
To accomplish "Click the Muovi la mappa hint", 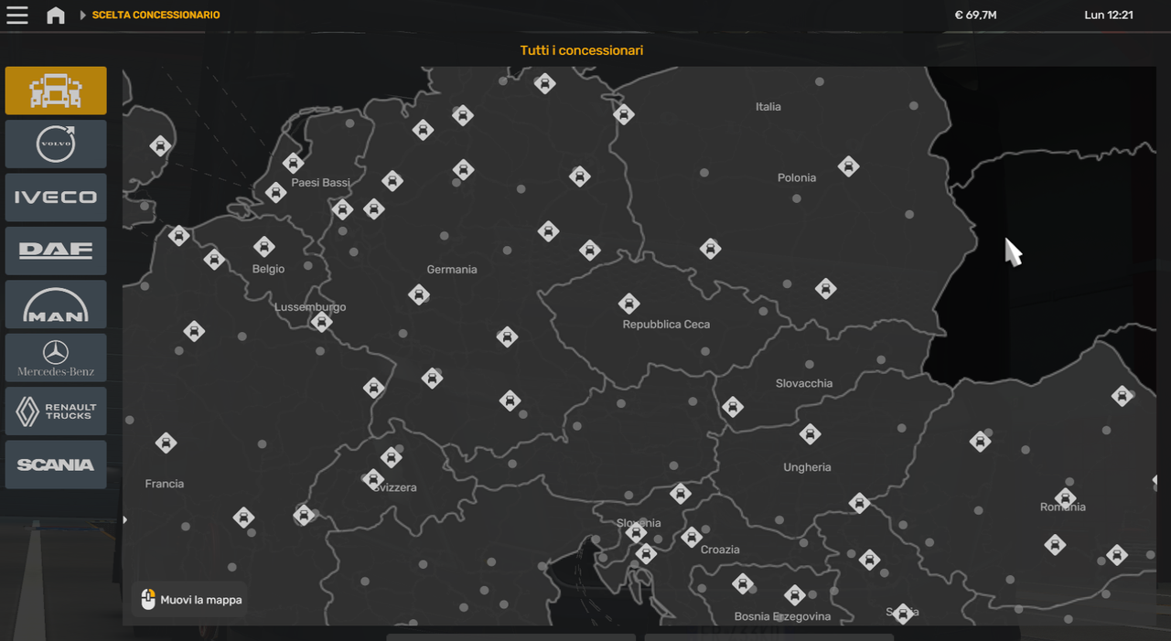I will pos(189,600).
